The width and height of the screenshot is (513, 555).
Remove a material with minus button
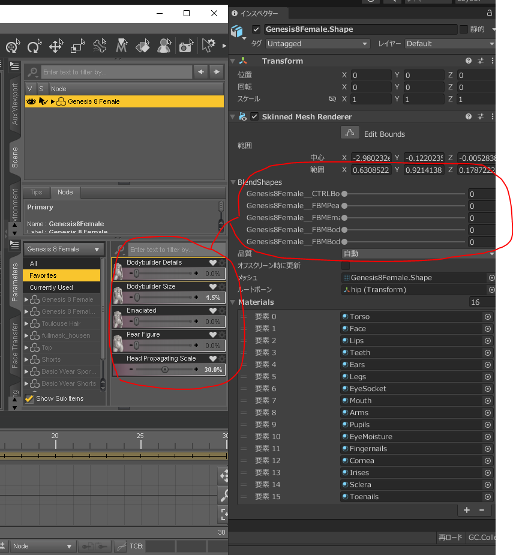tap(481, 510)
